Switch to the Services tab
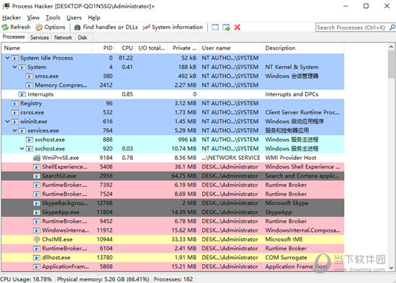This screenshot has height=283, width=396. pos(40,37)
